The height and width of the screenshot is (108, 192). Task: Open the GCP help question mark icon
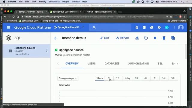(x=159, y=27)
